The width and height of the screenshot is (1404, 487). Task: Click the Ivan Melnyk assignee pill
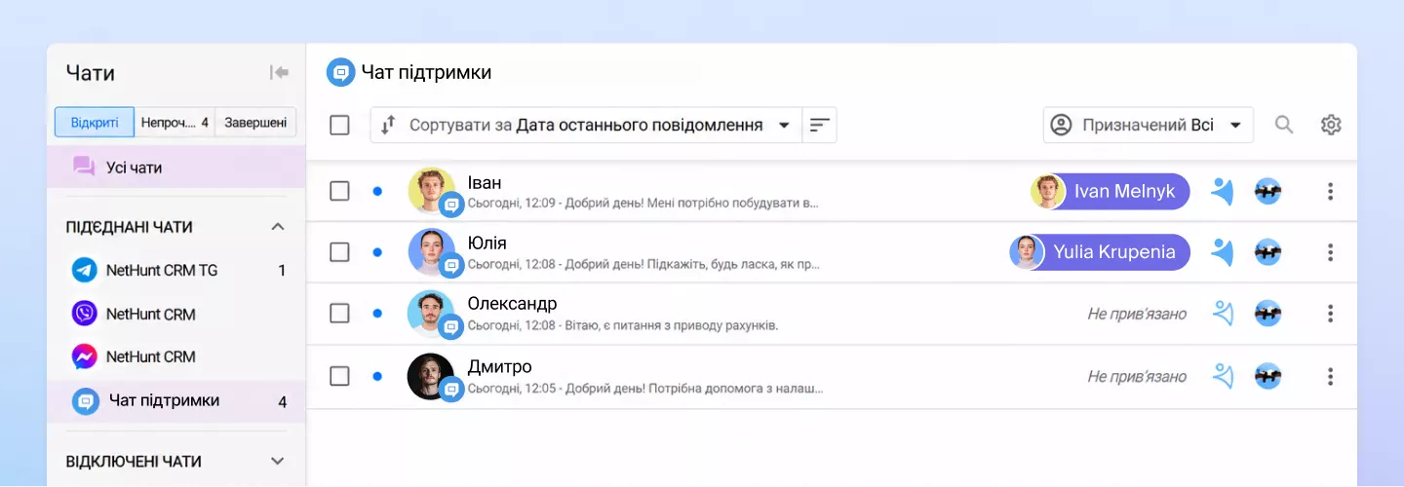(x=1111, y=192)
